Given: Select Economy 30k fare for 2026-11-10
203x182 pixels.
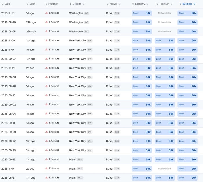Looking at the screenshot, I should point(142,13).
